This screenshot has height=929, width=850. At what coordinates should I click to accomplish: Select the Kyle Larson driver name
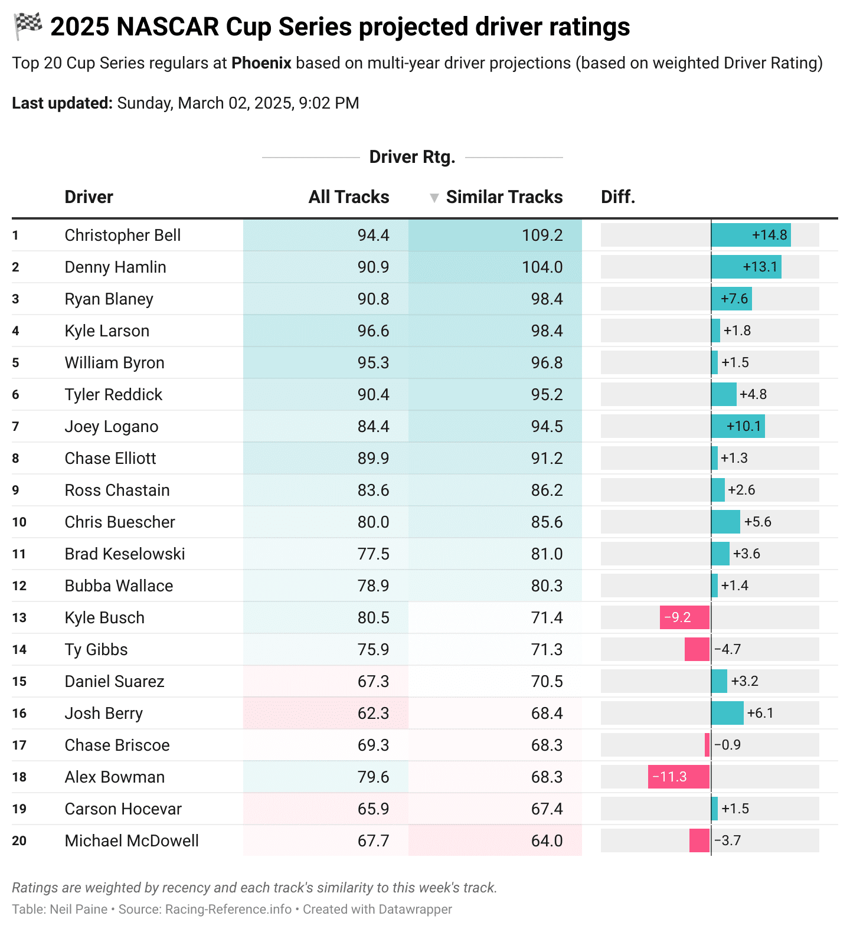[107, 331]
